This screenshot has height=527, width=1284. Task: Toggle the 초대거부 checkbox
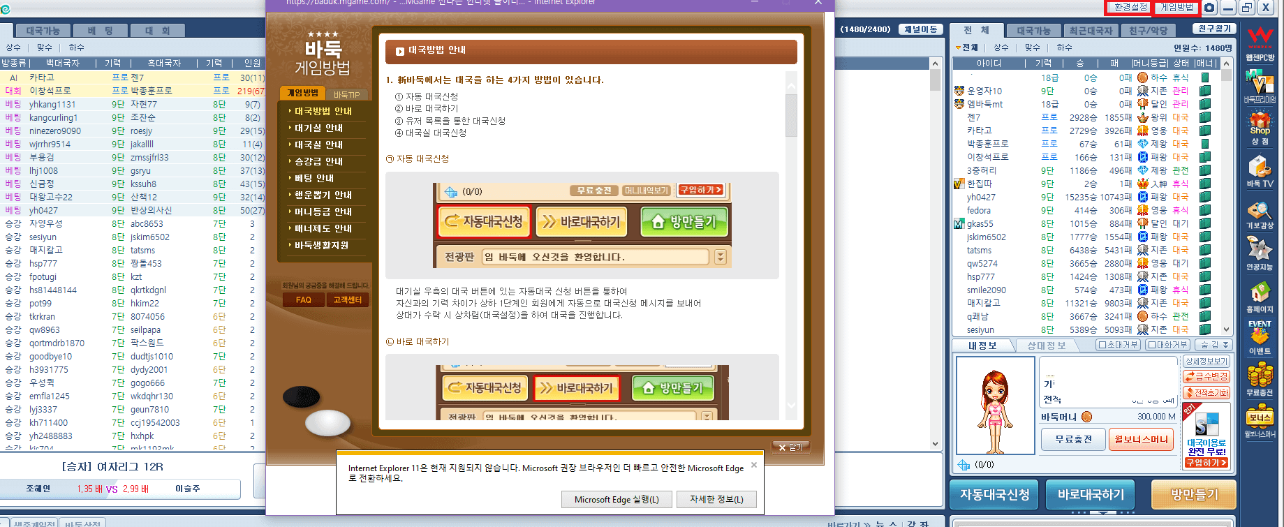(x=1102, y=345)
